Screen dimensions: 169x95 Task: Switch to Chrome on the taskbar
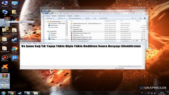pos(12,93)
